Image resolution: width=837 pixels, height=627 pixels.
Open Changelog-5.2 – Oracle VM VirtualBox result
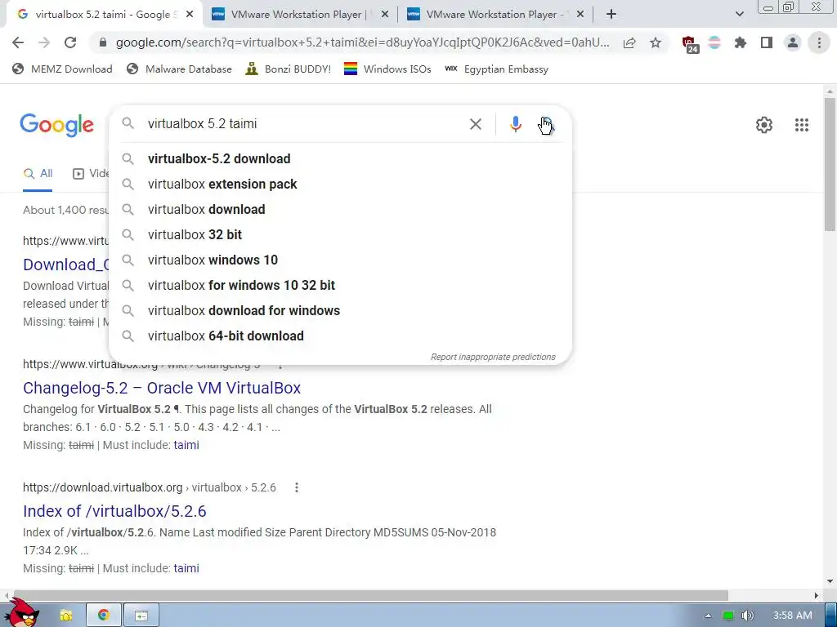[162, 388]
